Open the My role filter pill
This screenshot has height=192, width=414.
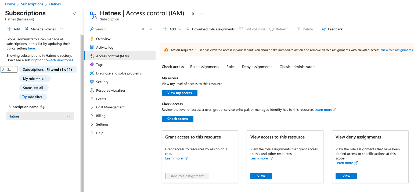tap(35, 79)
